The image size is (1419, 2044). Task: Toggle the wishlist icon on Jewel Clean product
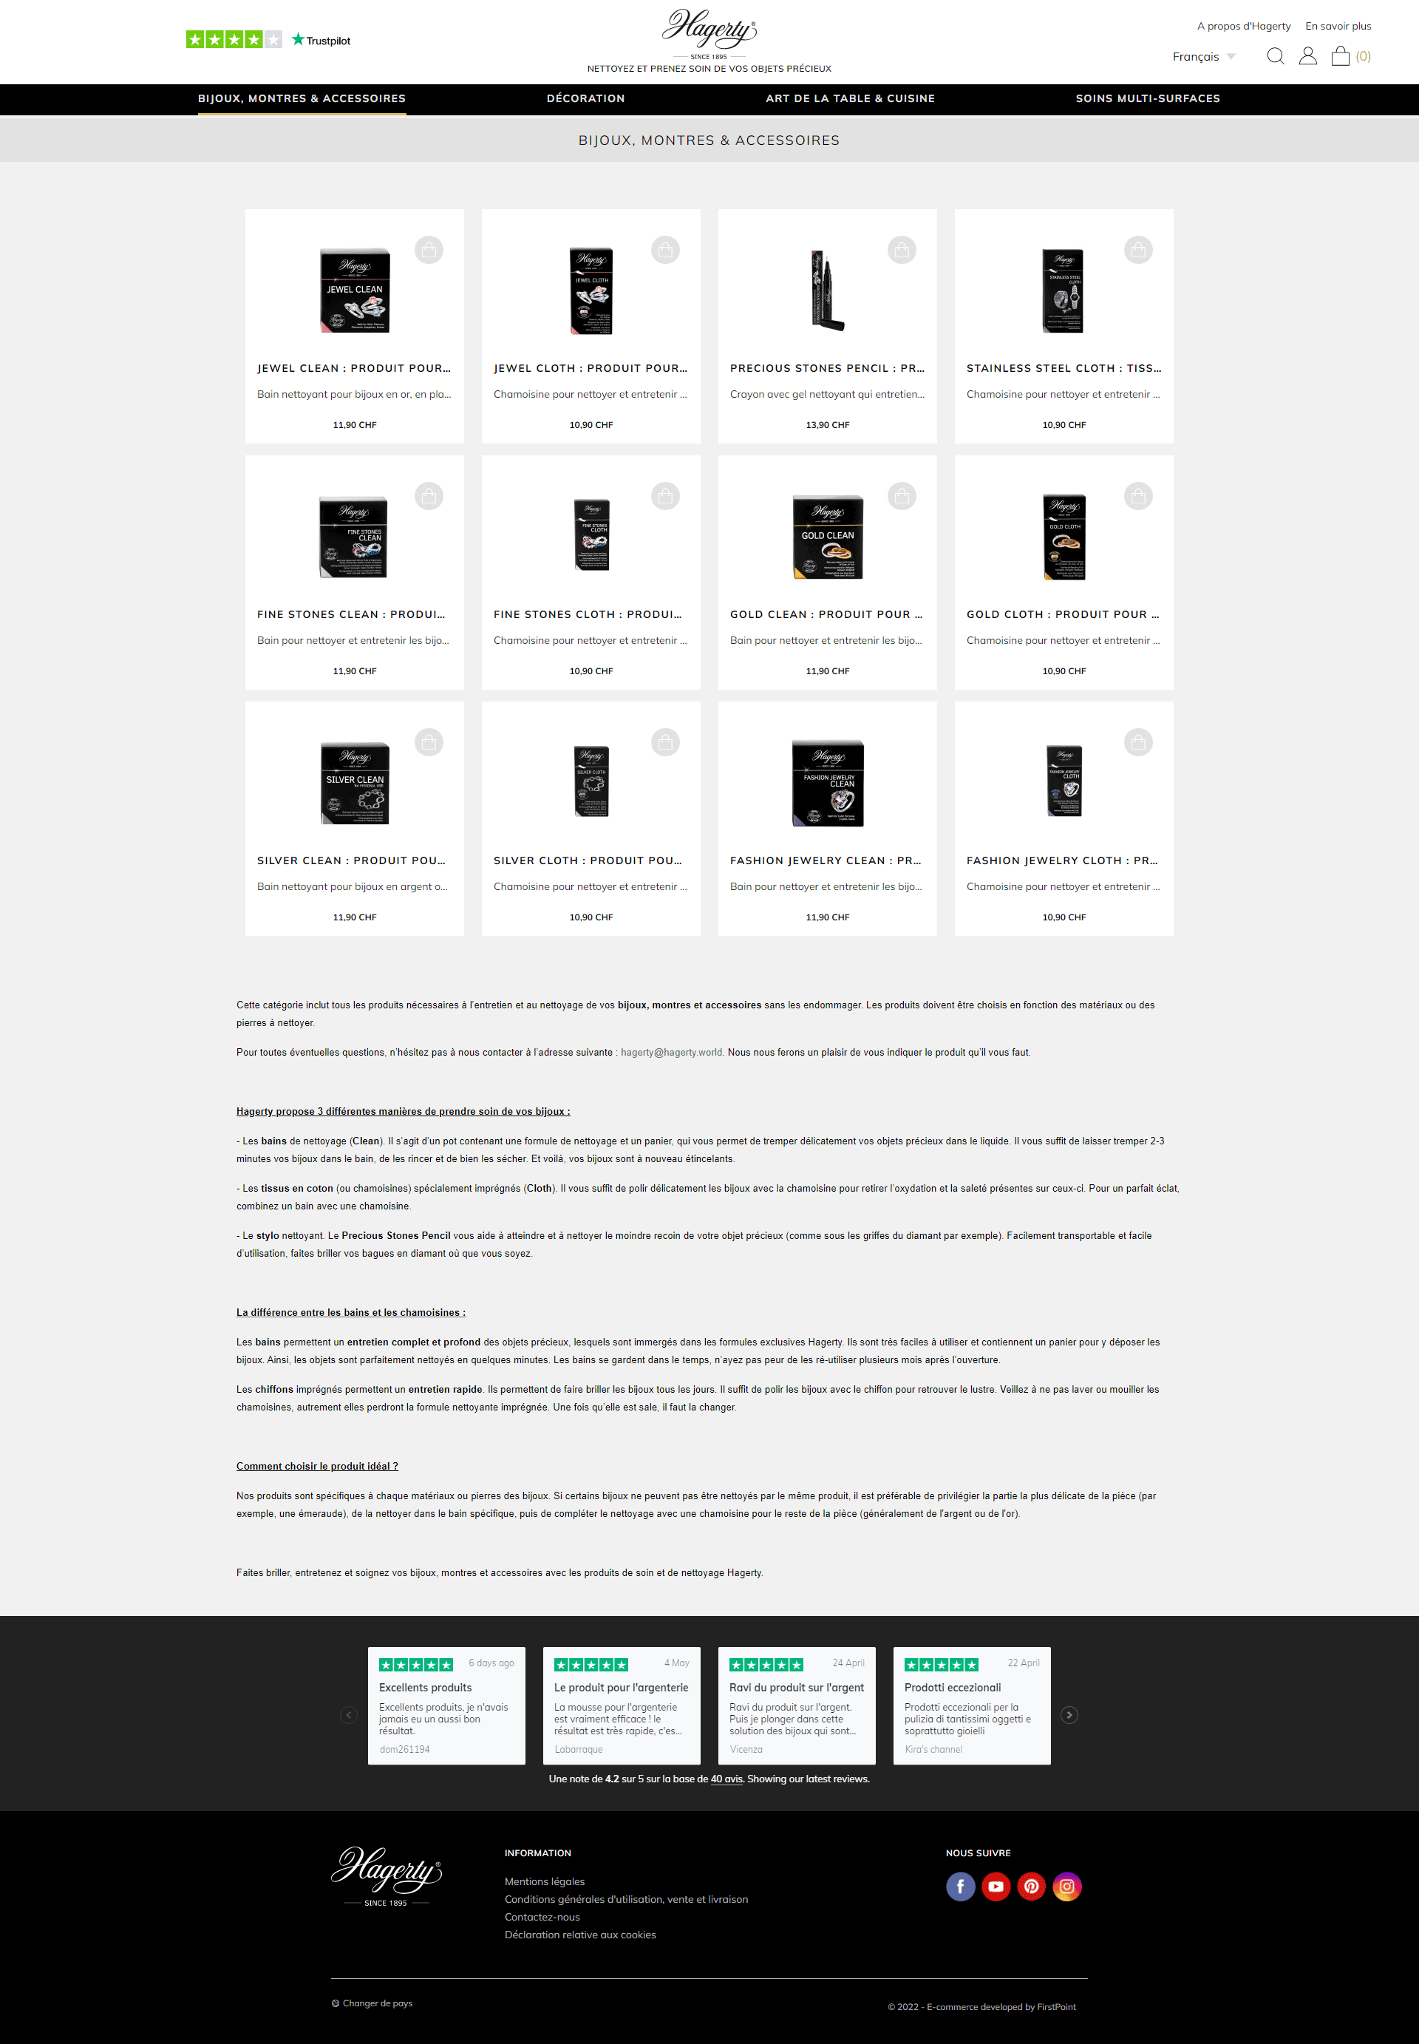tap(429, 250)
